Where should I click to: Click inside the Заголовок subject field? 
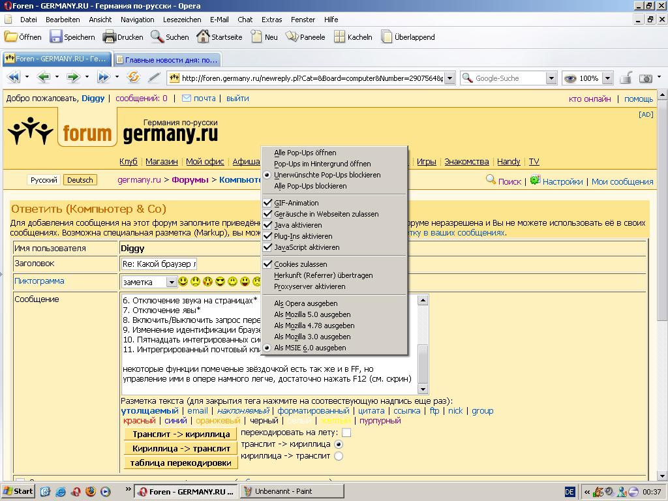[x=159, y=264]
